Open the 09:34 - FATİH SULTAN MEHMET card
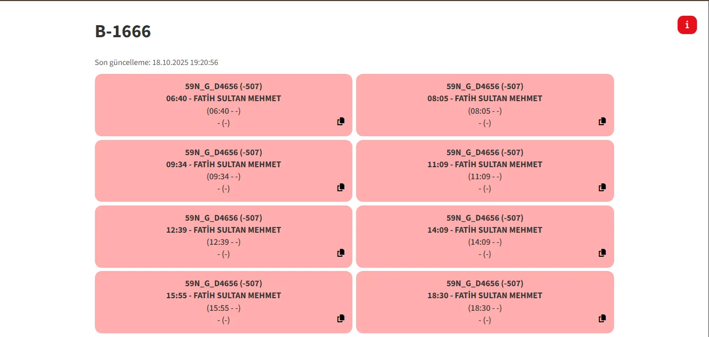The width and height of the screenshot is (709, 337). [x=223, y=165]
